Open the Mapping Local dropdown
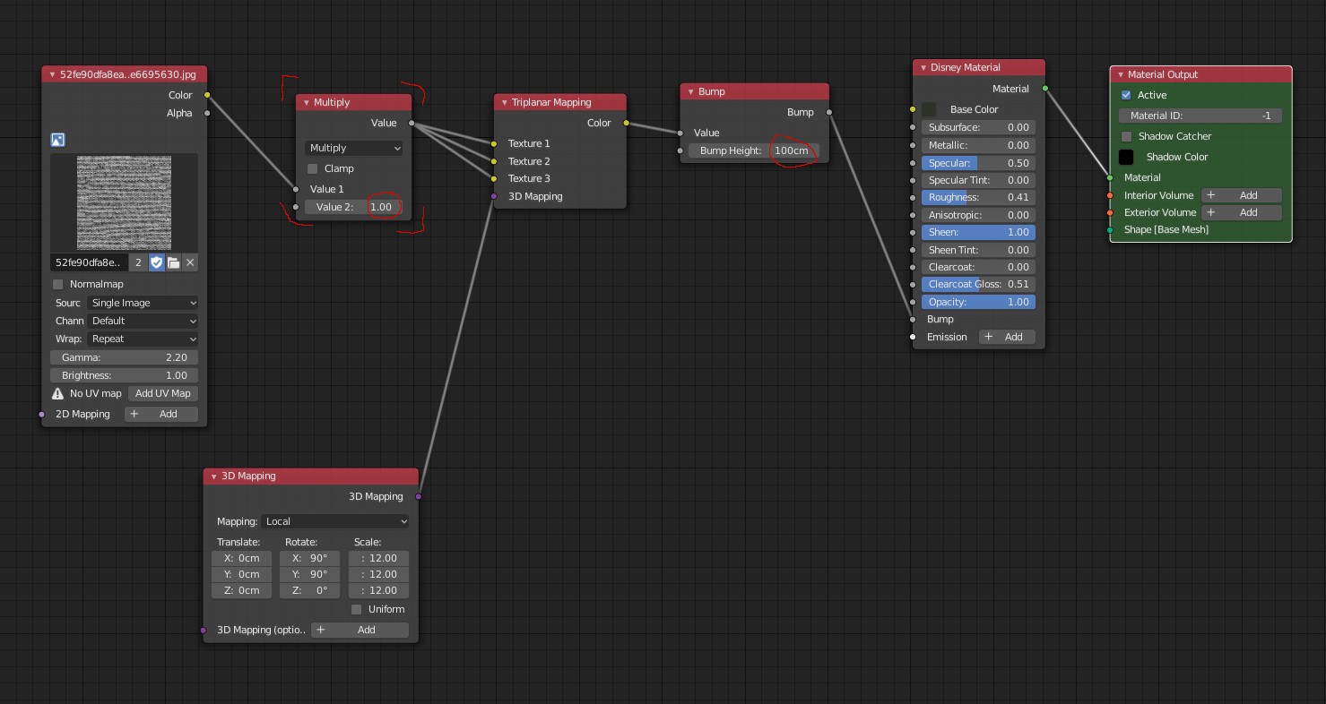 tap(335, 521)
